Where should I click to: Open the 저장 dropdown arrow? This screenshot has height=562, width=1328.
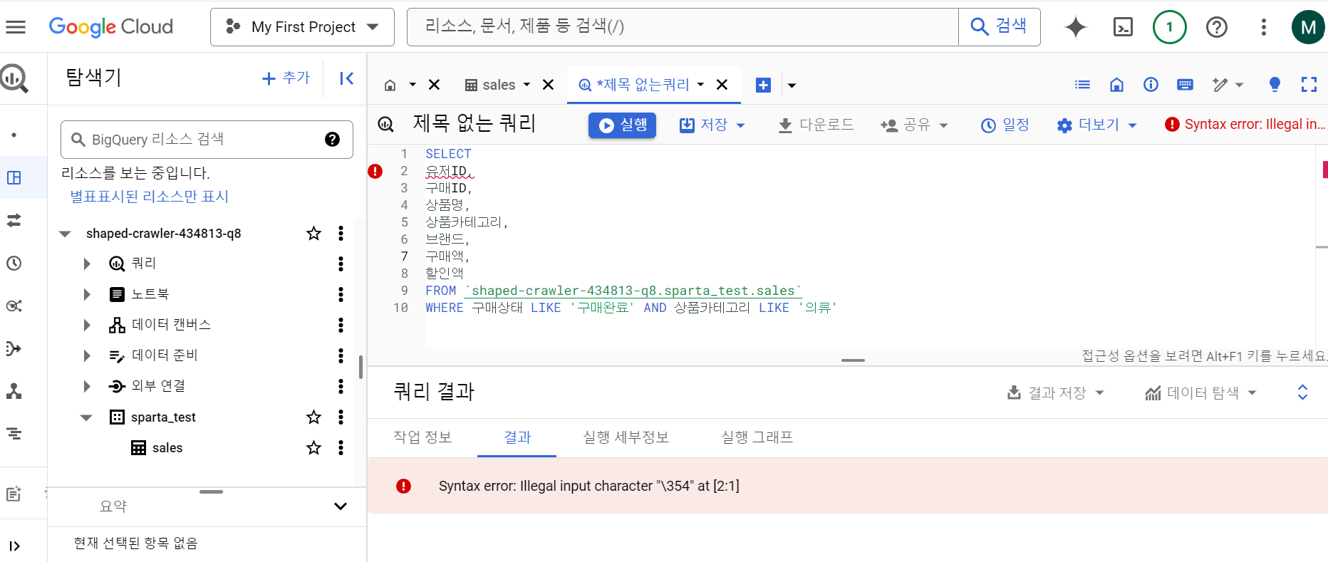point(740,125)
